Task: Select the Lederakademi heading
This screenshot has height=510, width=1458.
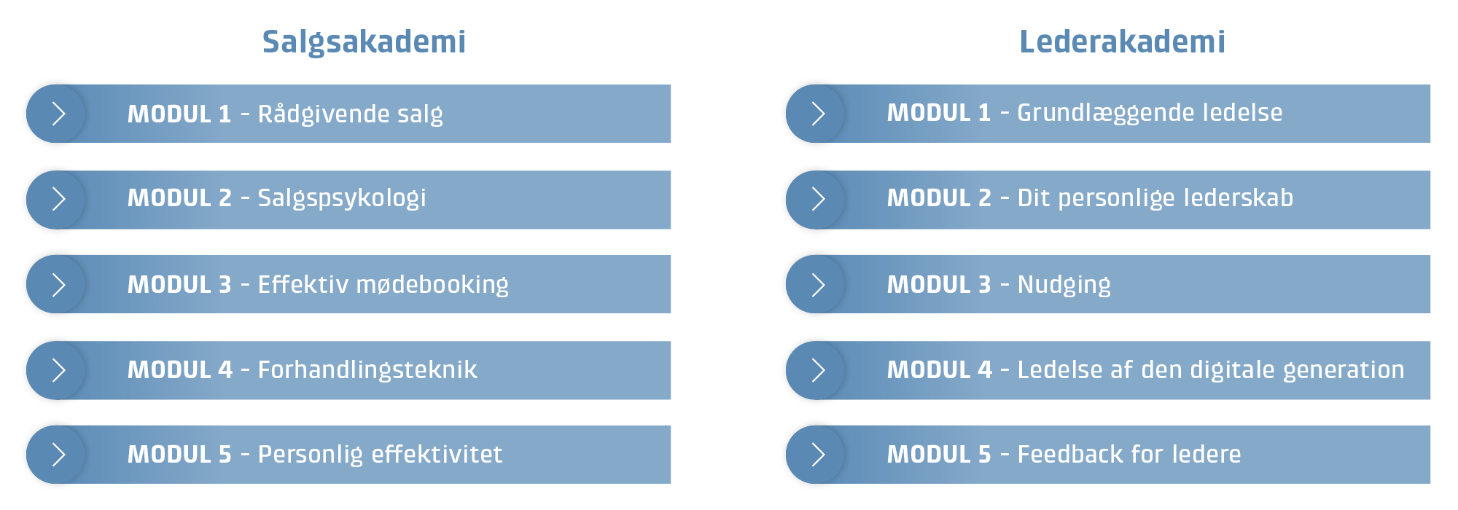Action: point(1122,42)
